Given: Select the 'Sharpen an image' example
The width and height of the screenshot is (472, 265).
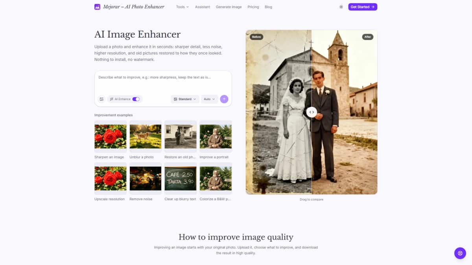Looking at the screenshot, I should 111,140.
